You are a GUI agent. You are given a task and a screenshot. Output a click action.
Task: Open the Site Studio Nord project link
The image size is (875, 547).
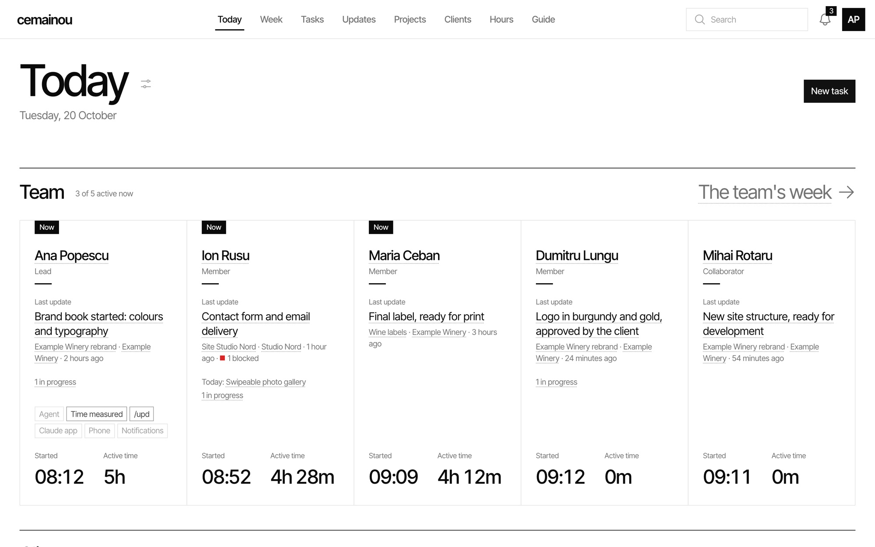coord(229,347)
